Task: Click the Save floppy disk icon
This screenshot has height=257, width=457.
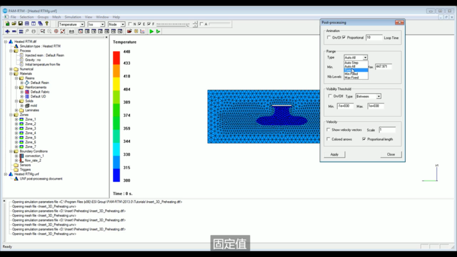Action: point(20,24)
